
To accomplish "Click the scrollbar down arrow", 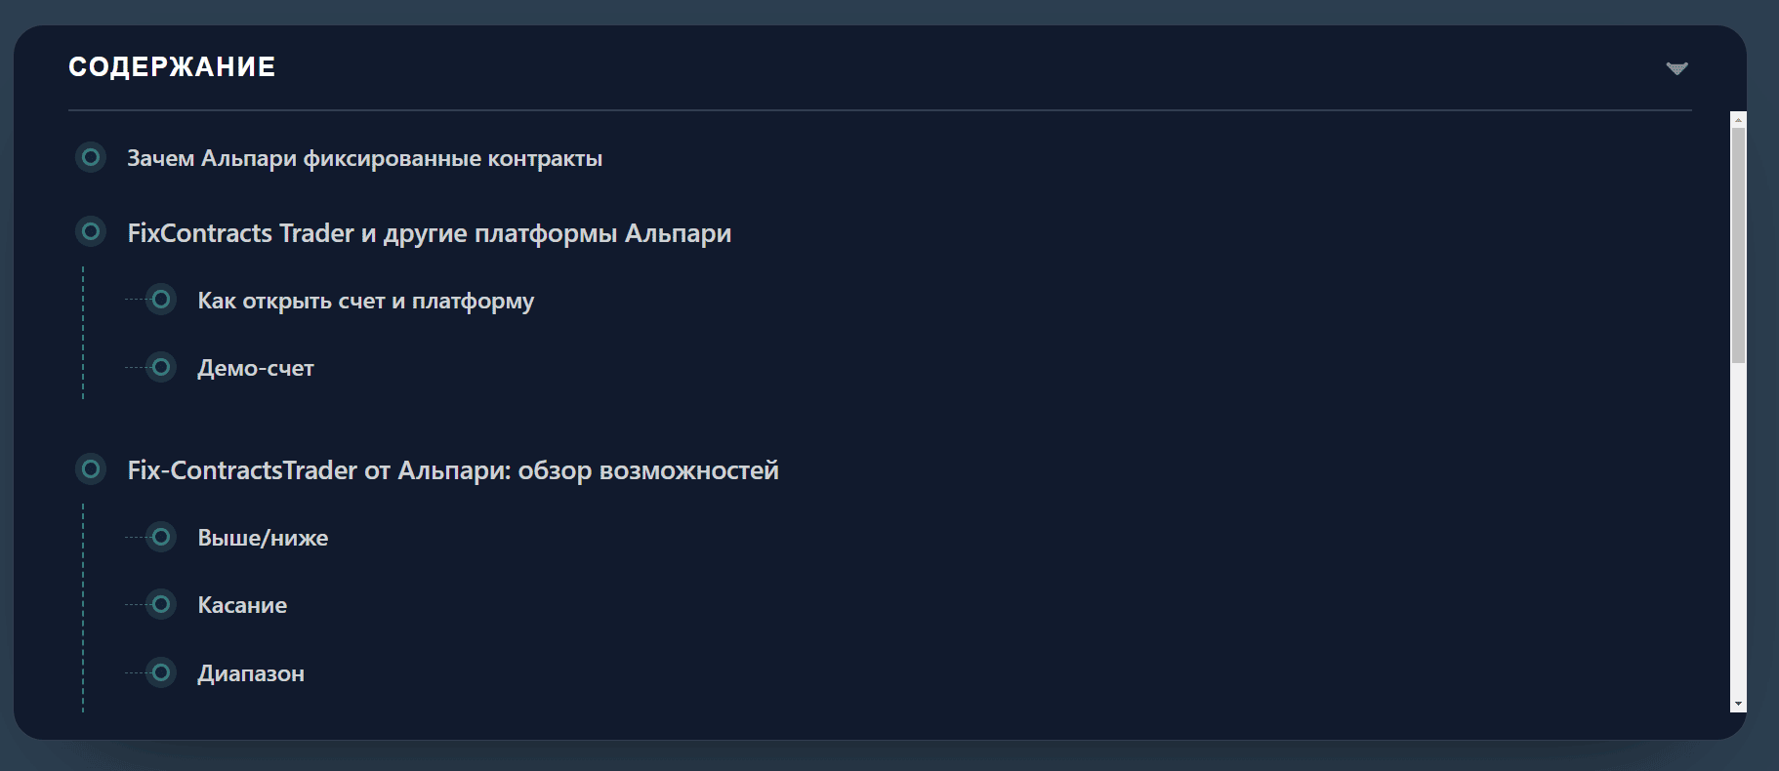I will pos(1738,704).
